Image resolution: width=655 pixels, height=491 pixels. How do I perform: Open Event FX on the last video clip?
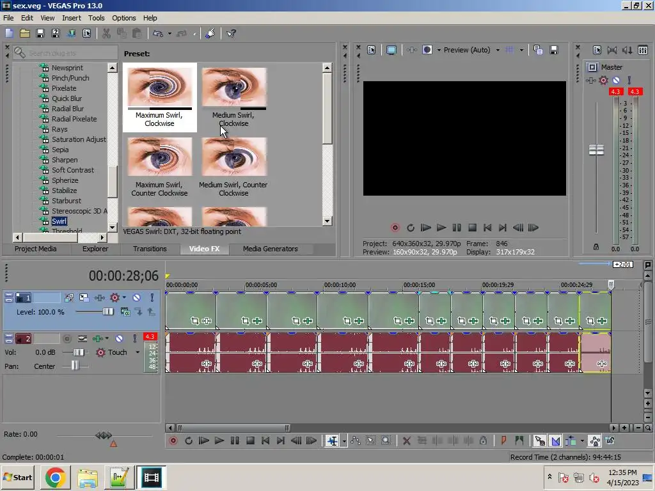click(602, 321)
